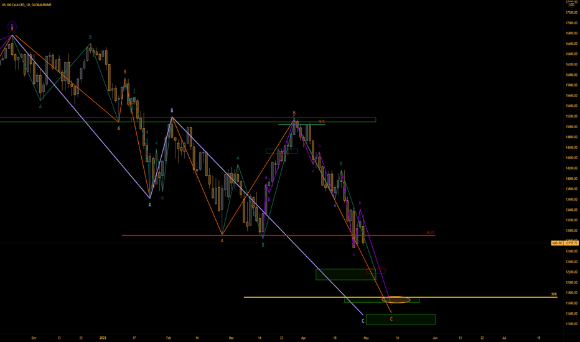Click the 14000.00 price axis label
The image size is (580, 342).
click(571, 178)
